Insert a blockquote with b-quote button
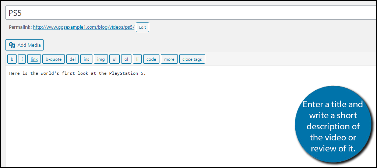 pos(54,59)
